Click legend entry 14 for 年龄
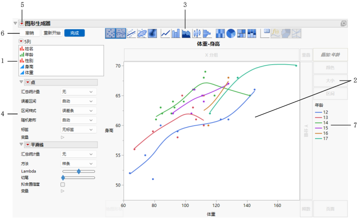The width and height of the screenshot is (361, 218). (321, 122)
